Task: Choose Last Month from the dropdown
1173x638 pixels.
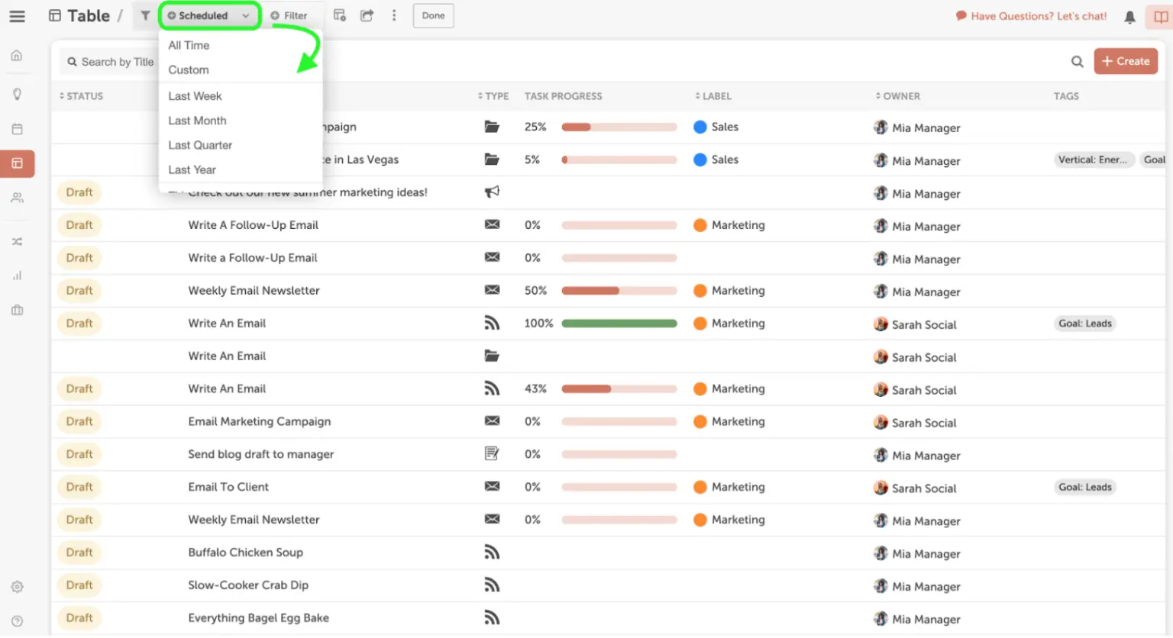Action: pyautogui.click(x=197, y=121)
